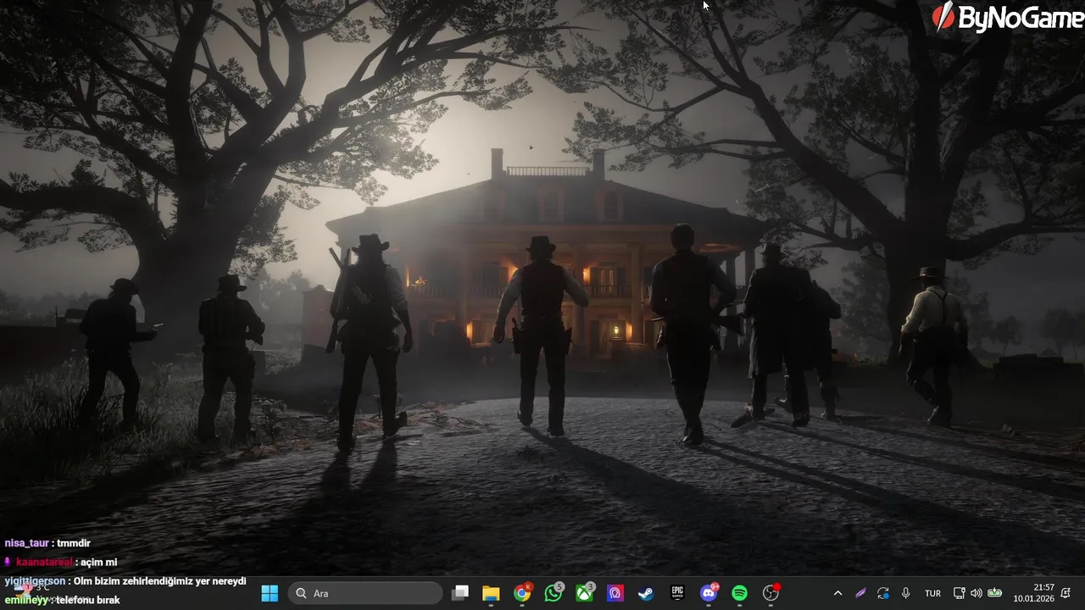Open Google Chrome from the taskbar
1085x610 pixels.
(522, 593)
